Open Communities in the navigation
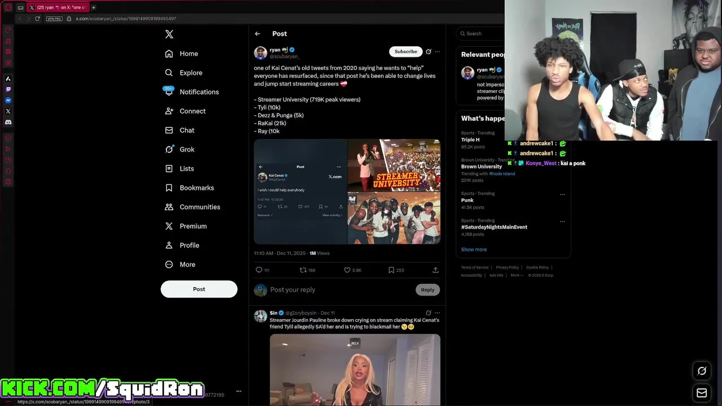722x406 pixels. [x=193, y=207]
